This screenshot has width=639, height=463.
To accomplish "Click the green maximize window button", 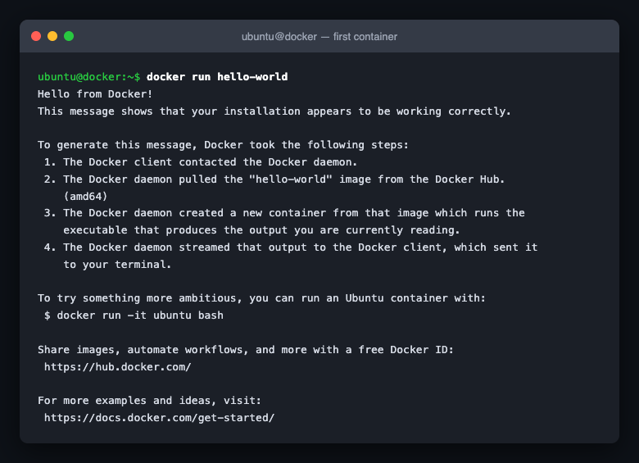I will [x=69, y=36].
